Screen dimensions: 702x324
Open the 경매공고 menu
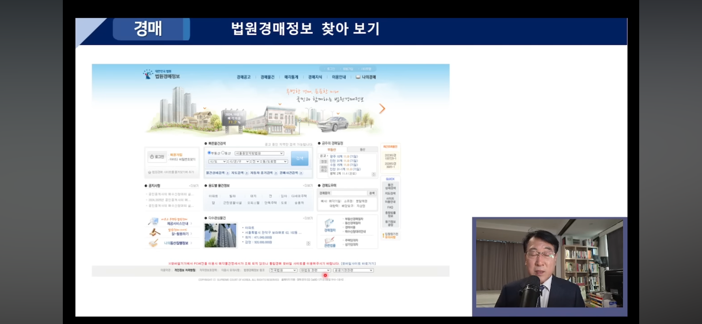(x=244, y=77)
